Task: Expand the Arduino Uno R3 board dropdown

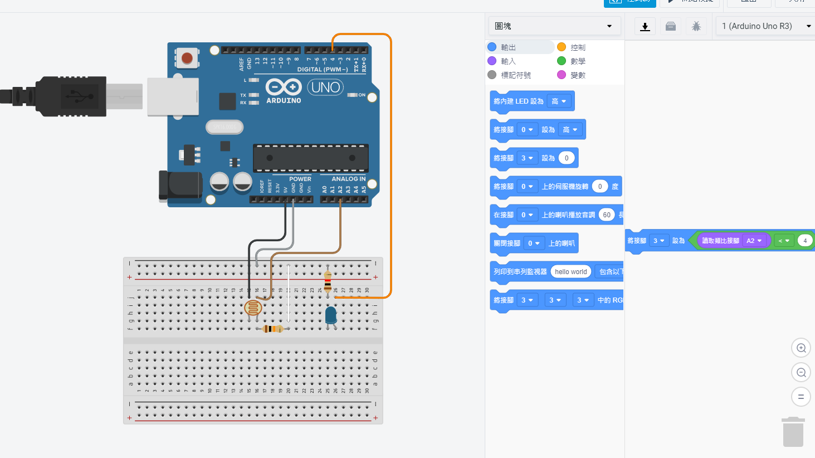Action: pyautogui.click(x=765, y=26)
